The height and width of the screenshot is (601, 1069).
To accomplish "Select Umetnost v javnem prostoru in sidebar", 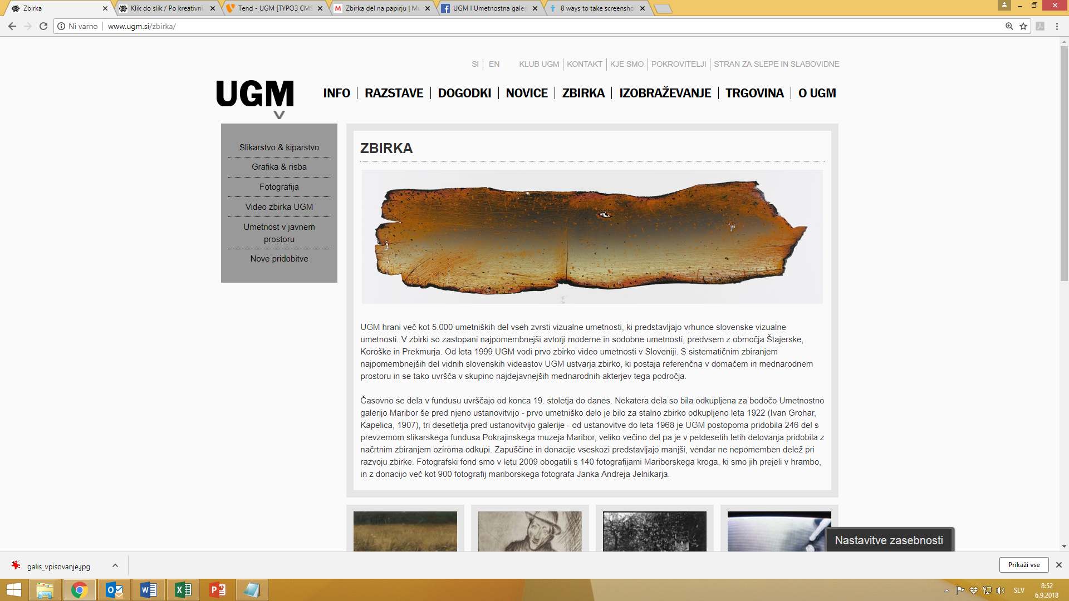I will coord(279,233).
